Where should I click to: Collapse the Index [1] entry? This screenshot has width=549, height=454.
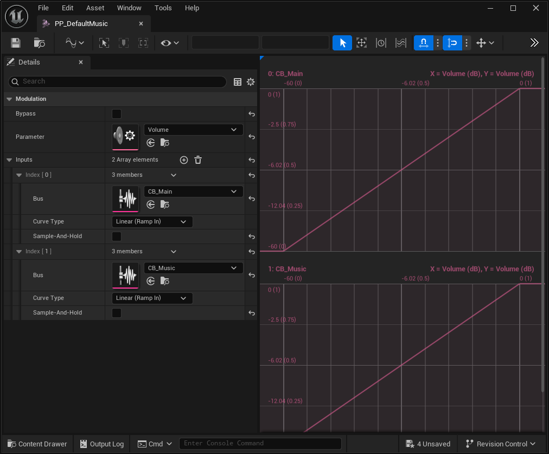(x=19, y=251)
